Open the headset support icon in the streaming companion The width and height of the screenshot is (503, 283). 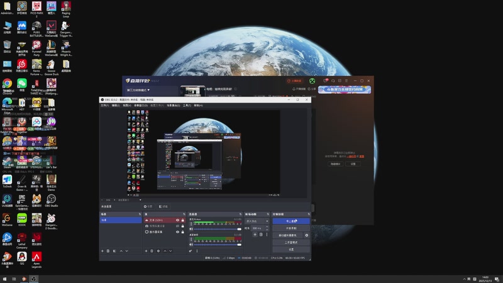tap(333, 81)
